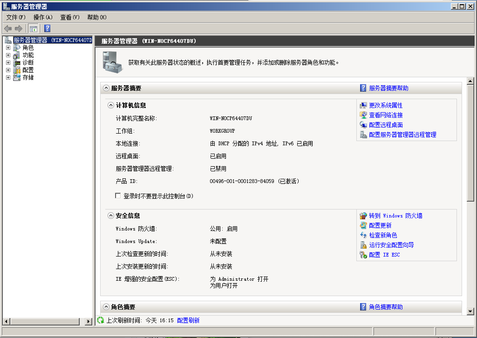The height and width of the screenshot is (338, 477).
Task: Expand the 功能 tree node
Action: (x=8, y=55)
